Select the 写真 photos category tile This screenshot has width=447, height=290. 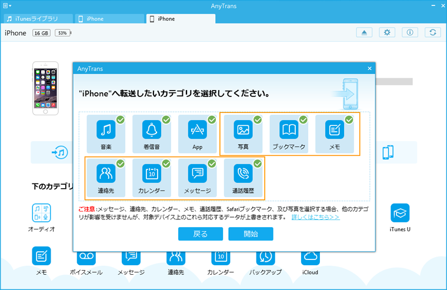point(243,134)
